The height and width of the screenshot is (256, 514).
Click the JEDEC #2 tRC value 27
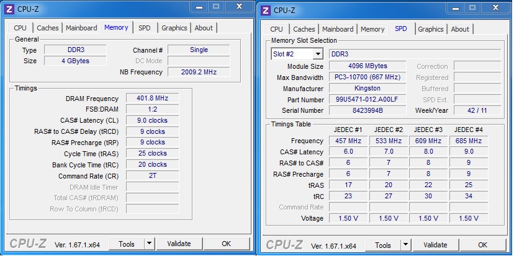click(x=389, y=196)
